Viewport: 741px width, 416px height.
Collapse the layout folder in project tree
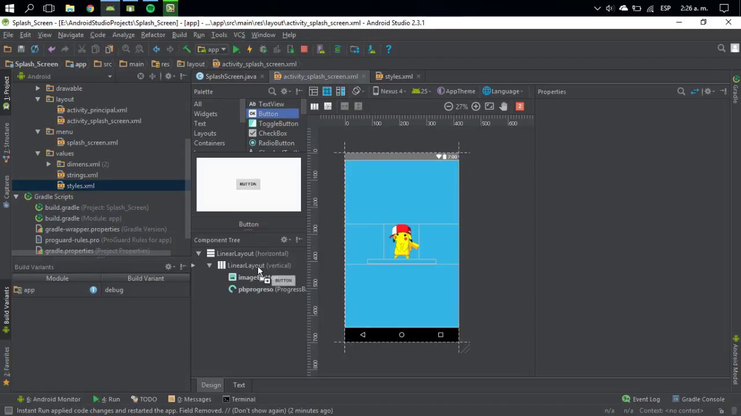(x=38, y=99)
